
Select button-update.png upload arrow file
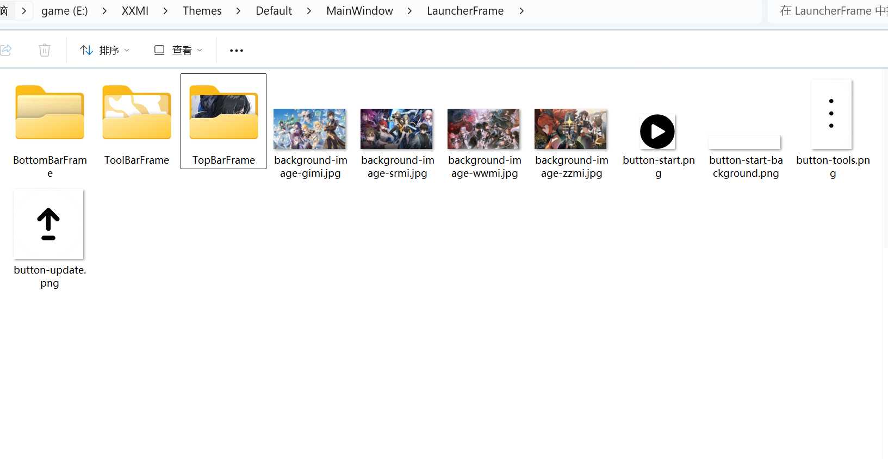[49, 224]
